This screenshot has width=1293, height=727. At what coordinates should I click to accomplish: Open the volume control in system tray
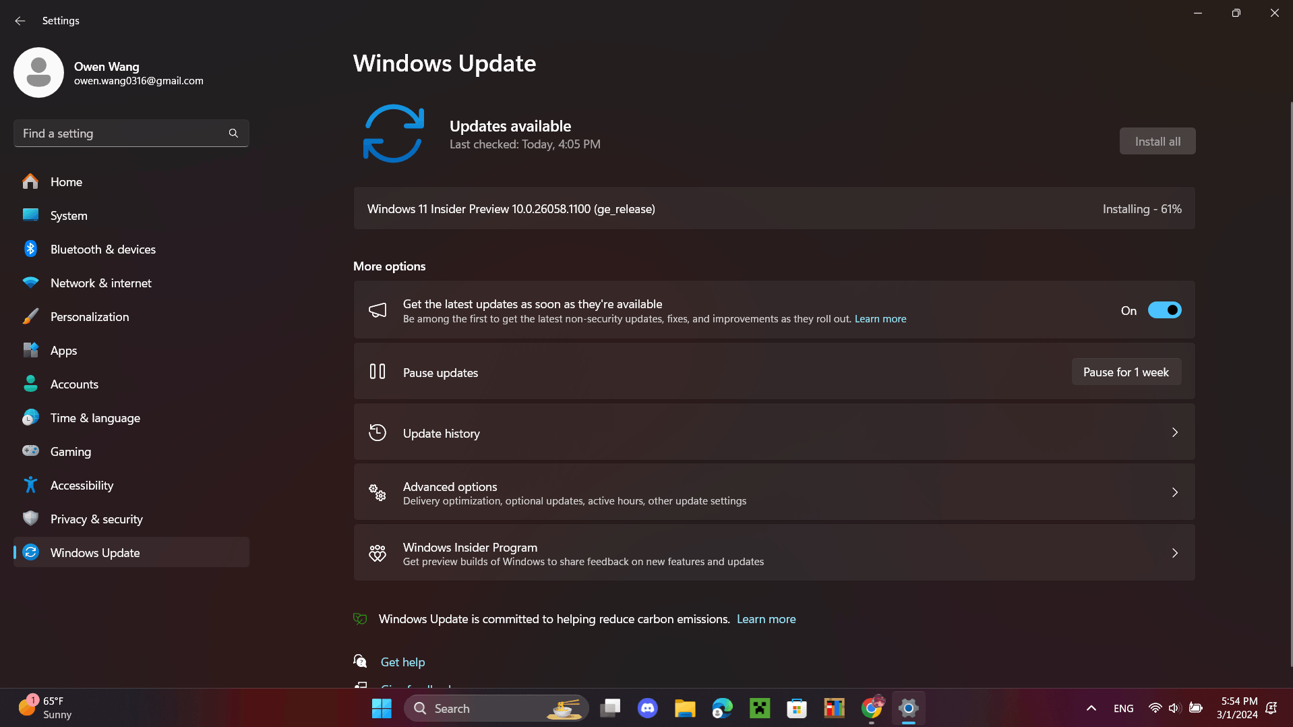(x=1174, y=708)
